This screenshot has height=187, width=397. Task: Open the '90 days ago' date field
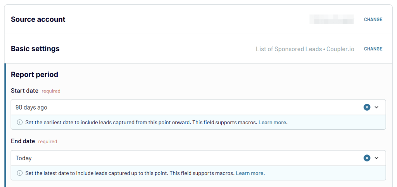click(198, 107)
